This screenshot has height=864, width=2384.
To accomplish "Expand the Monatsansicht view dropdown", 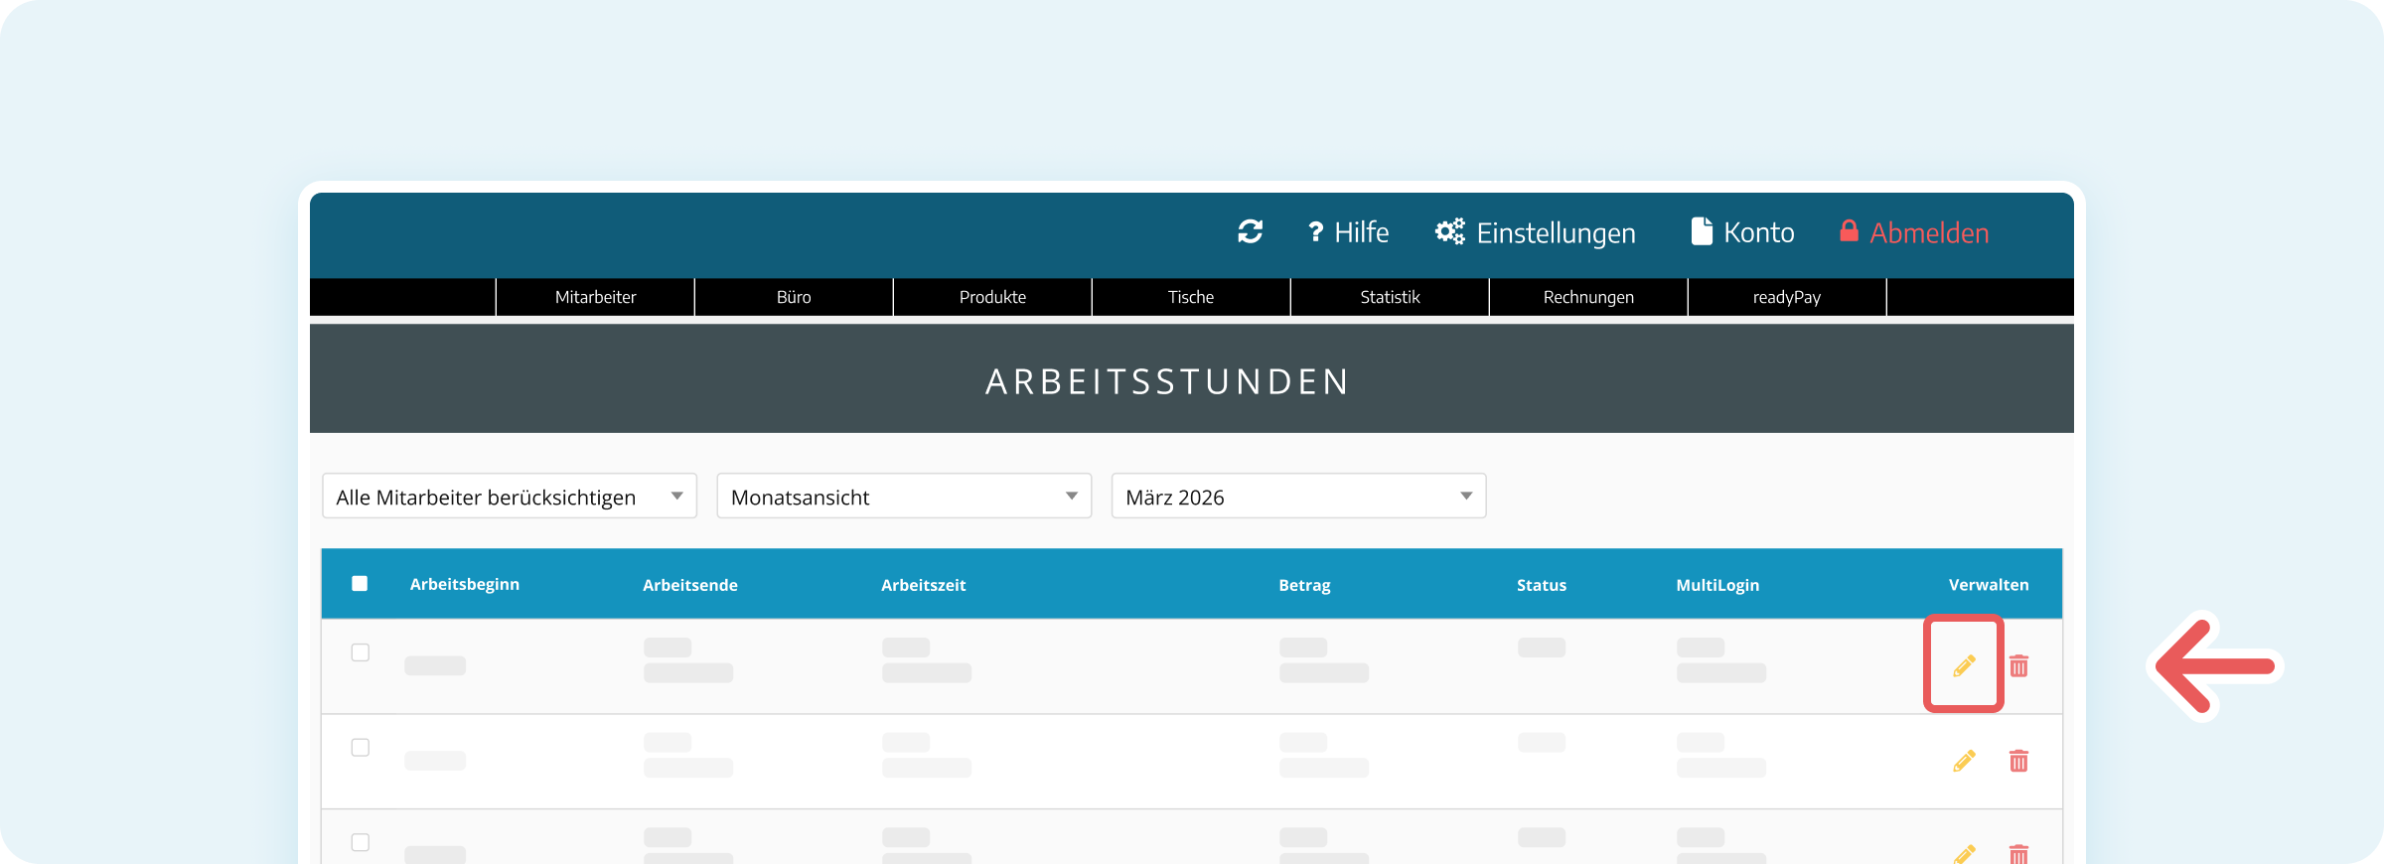I will tap(904, 497).
